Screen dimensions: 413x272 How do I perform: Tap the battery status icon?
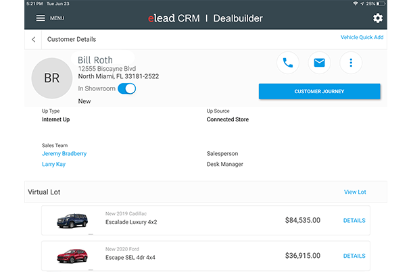point(381,4)
